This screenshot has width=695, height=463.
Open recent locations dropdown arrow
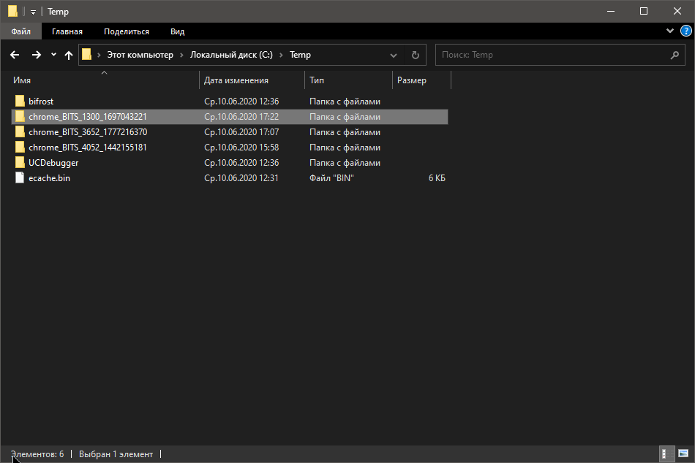point(53,55)
